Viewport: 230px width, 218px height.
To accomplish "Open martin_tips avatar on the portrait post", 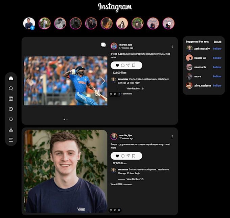I will 114,137.
